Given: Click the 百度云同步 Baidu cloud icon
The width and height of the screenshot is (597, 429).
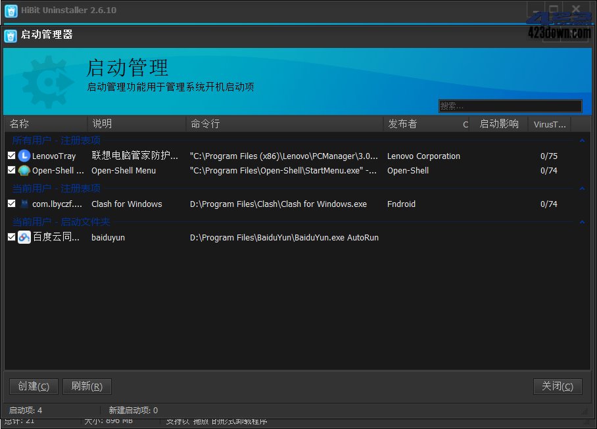Looking at the screenshot, I should (x=24, y=237).
